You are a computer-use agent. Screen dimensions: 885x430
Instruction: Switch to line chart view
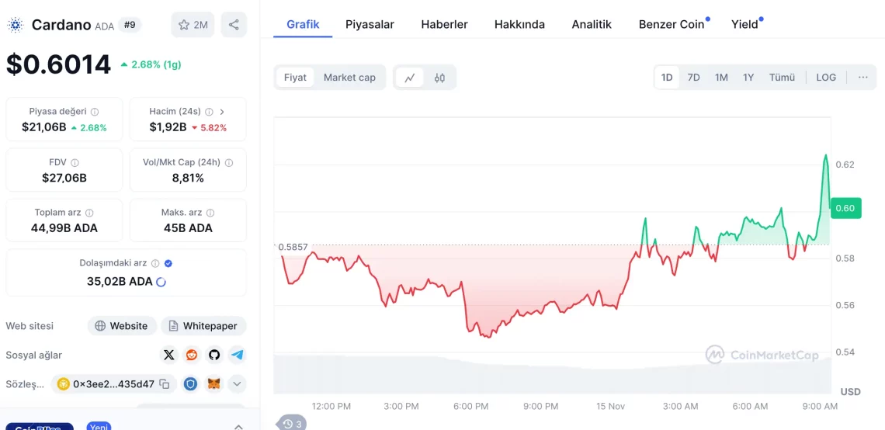pos(410,78)
